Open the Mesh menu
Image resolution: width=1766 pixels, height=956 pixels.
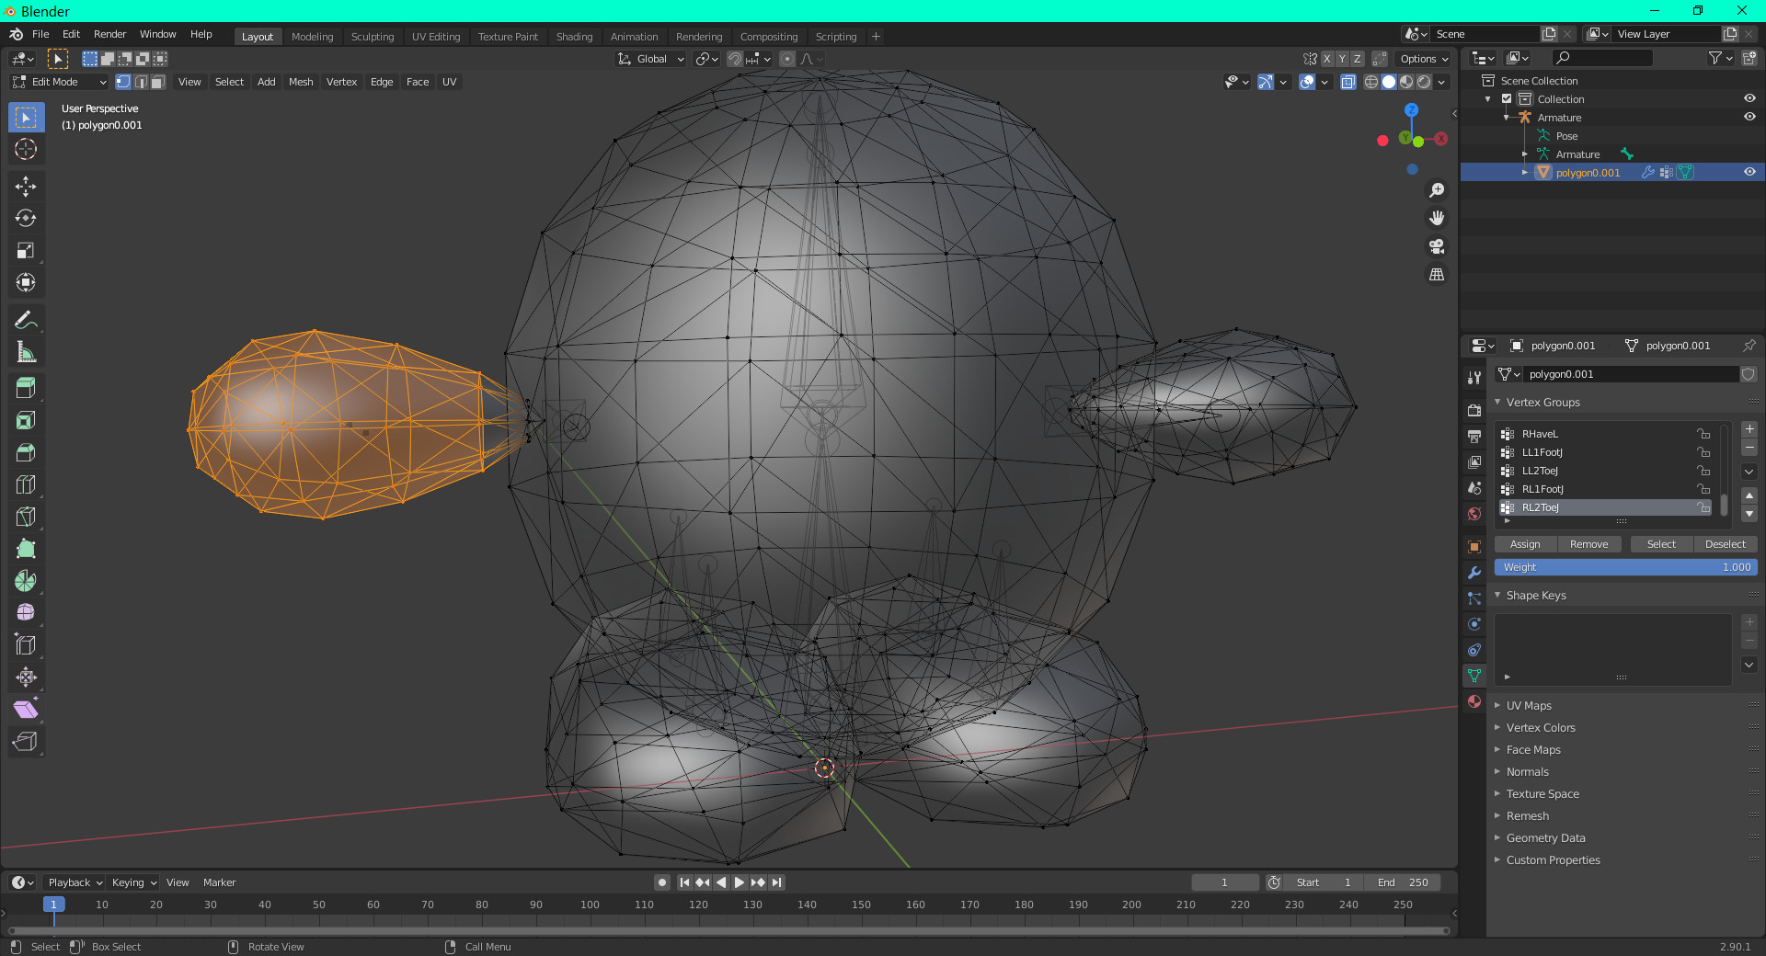pos(301,82)
